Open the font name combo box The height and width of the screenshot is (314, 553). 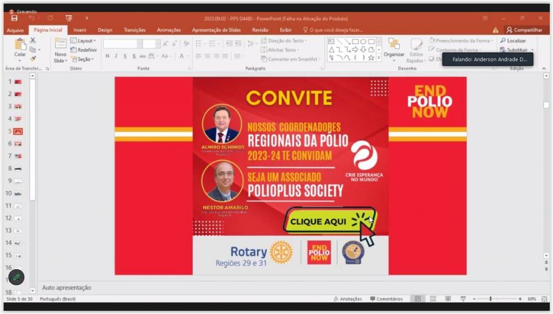(x=122, y=44)
